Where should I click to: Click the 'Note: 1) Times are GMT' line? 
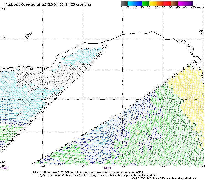pyautogui.click(x=87, y=173)
